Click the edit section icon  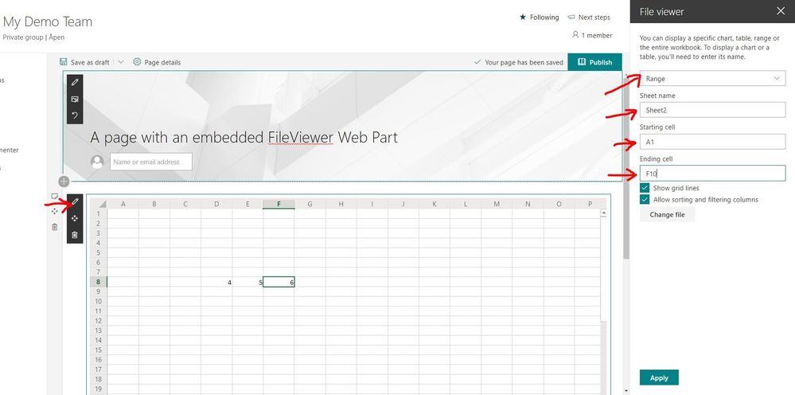tap(55, 196)
